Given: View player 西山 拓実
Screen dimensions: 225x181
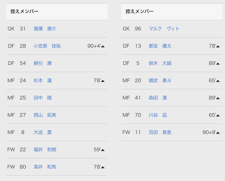Looking at the screenshot, I should [45, 115].
